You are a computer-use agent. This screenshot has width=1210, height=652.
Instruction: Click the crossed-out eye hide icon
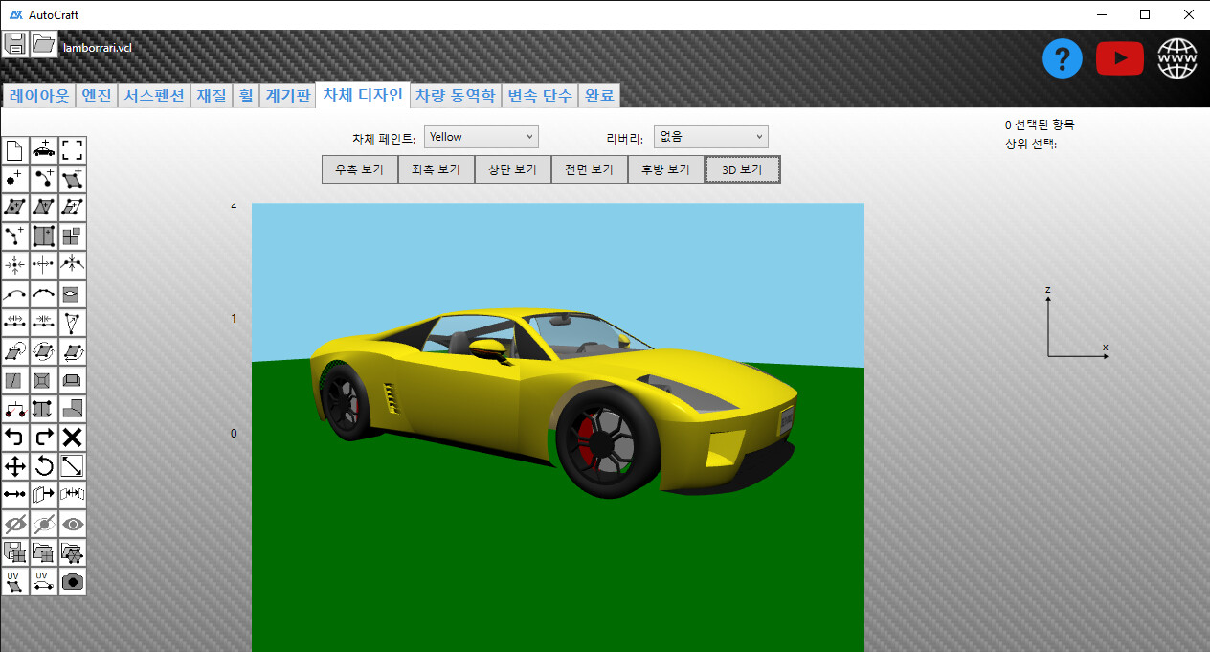click(15, 524)
